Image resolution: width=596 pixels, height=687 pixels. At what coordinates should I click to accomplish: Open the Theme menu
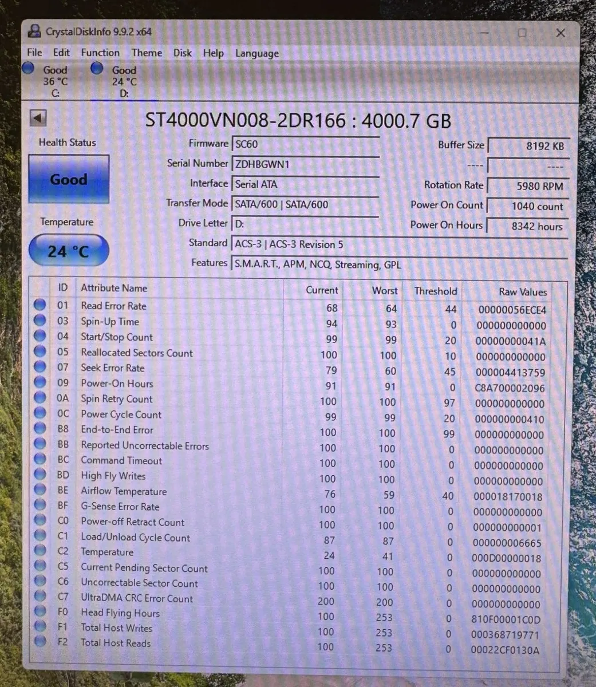click(147, 53)
